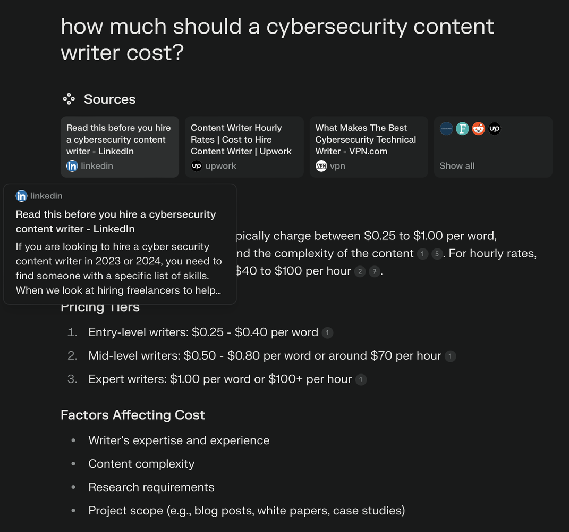The image size is (569, 532).
Task: Click the dark blue favicon in the Show all card
Action: point(446,128)
